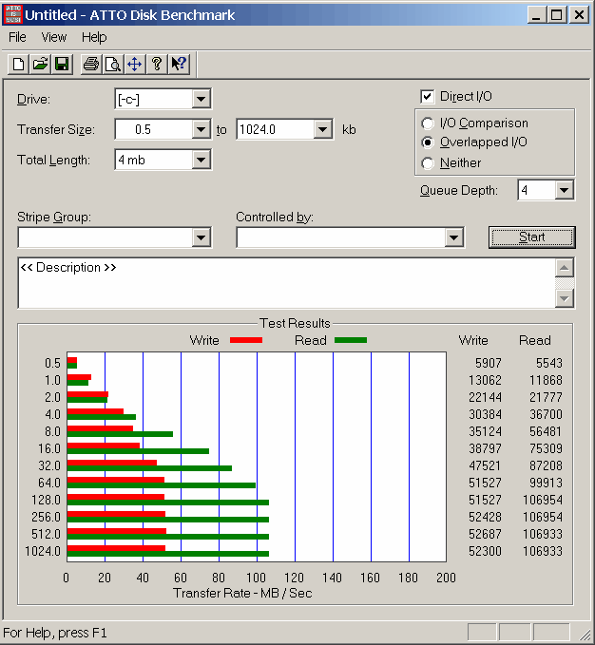The width and height of the screenshot is (595, 645).
Task: Close the ATTO Disk Benchmark window
Action: [580, 15]
